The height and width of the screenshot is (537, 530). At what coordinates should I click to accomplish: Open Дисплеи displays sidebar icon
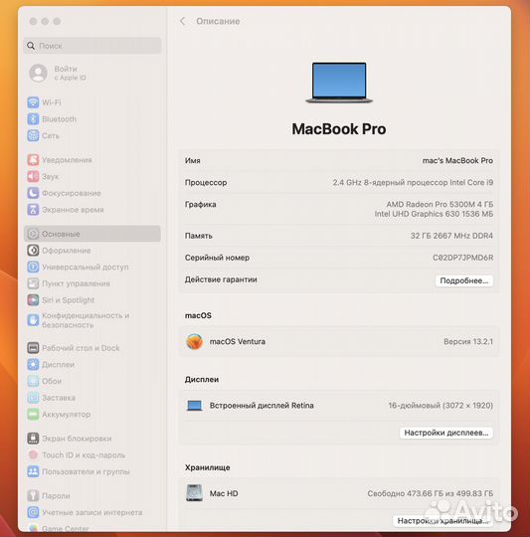point(33,364)
